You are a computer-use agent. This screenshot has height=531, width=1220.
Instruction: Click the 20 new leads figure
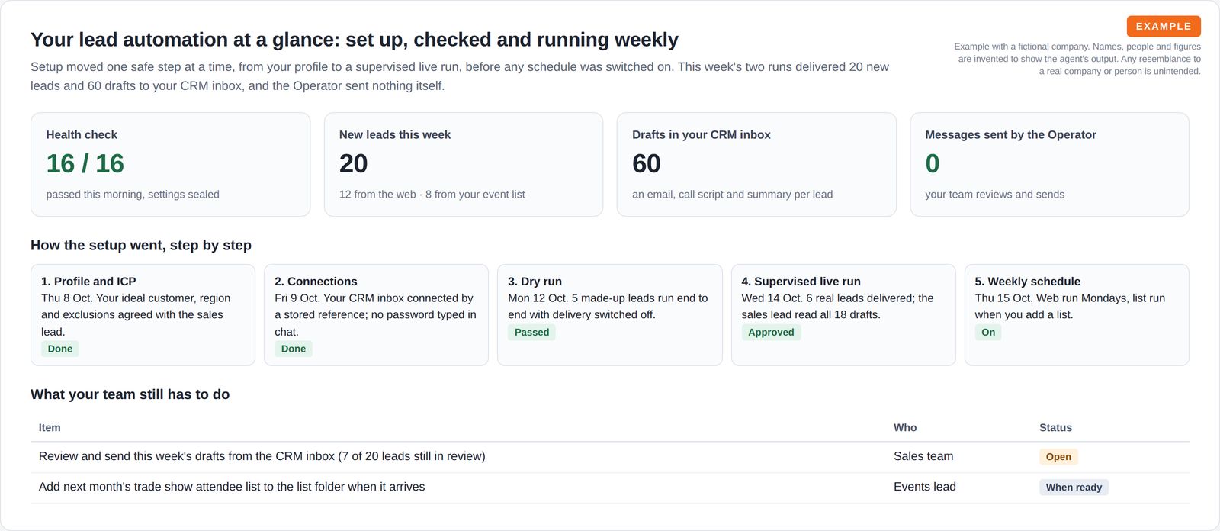tap(353, 163)
